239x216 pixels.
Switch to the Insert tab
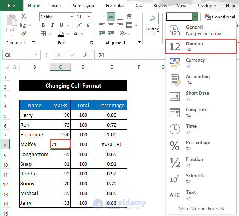(56, 6)
